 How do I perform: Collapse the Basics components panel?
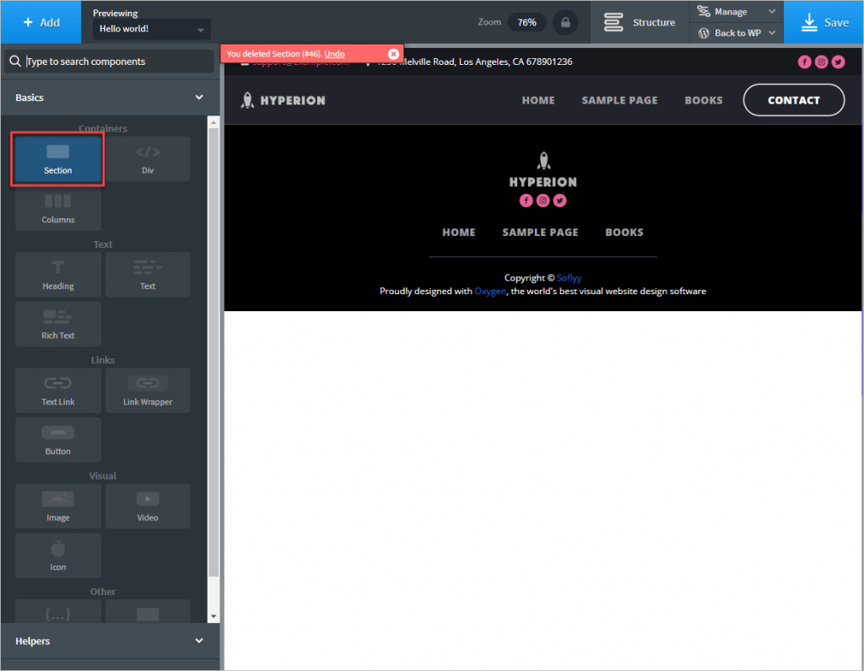pos(199,98)
